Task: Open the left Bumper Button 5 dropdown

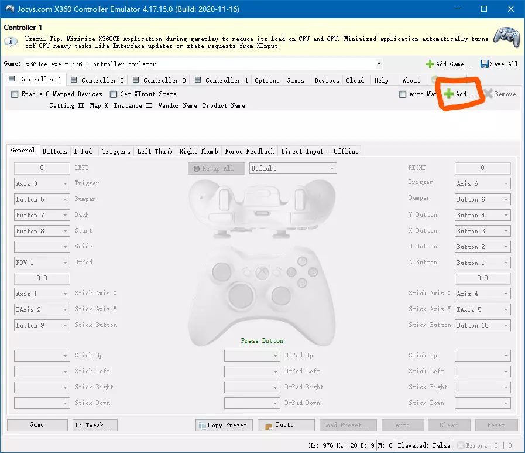Action: click(x=42, y=199)
